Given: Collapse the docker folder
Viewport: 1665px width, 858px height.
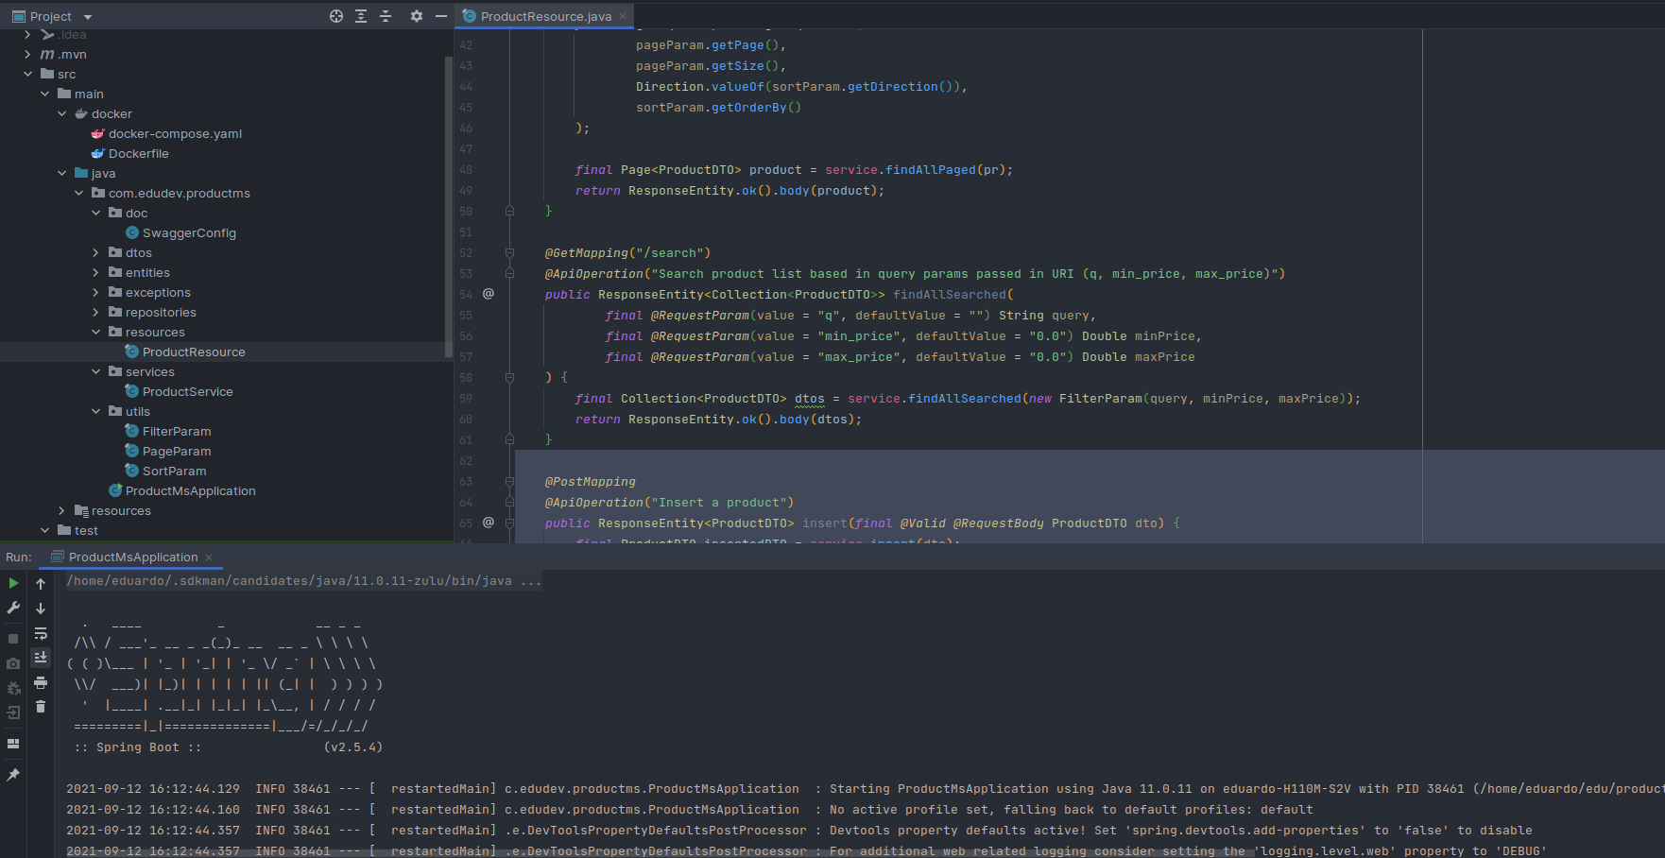Looking at the screenshot, I should [61, 113].
